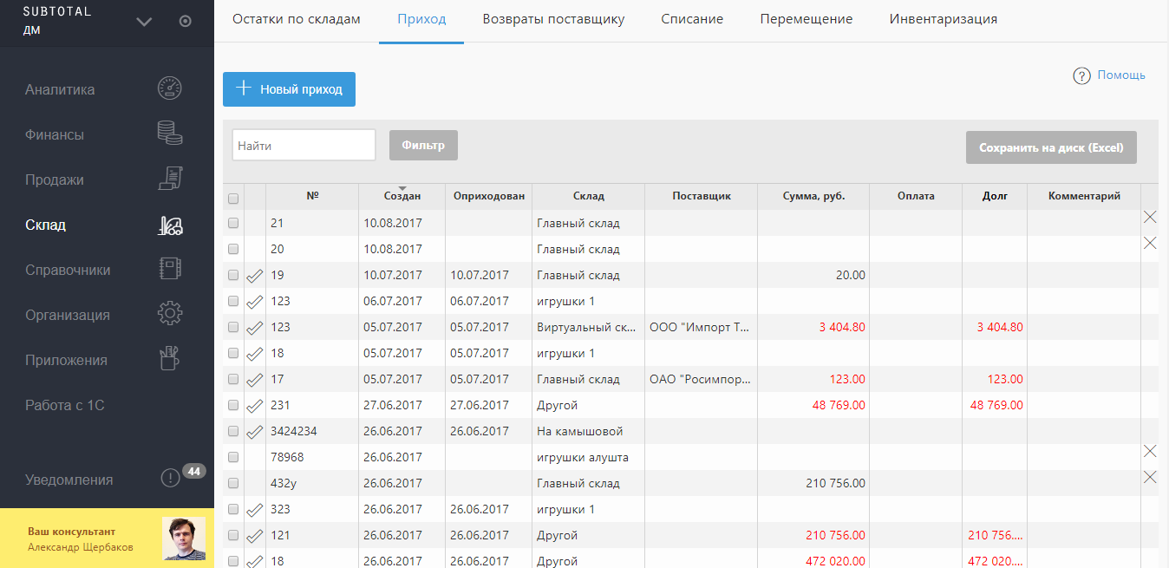This screenshot has height=568, width=1169.
Task: Open the Инвентаризация tab
Action: (x=943, y=19)
